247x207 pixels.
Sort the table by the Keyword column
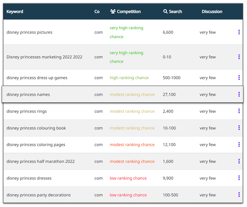pyautogui.click(x=15, y=11)
